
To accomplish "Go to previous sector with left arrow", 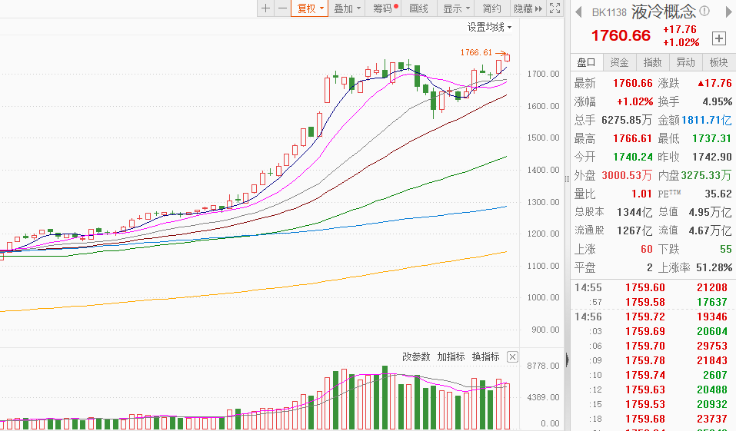I will point(578,12).
